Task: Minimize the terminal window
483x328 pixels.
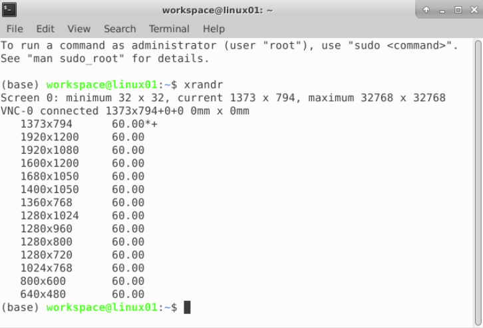Action: [x=441, y=10]
